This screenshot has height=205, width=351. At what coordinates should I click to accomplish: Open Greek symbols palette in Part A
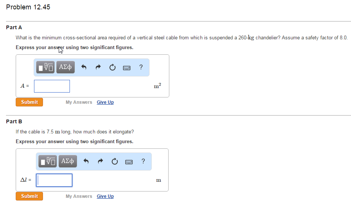65,67
